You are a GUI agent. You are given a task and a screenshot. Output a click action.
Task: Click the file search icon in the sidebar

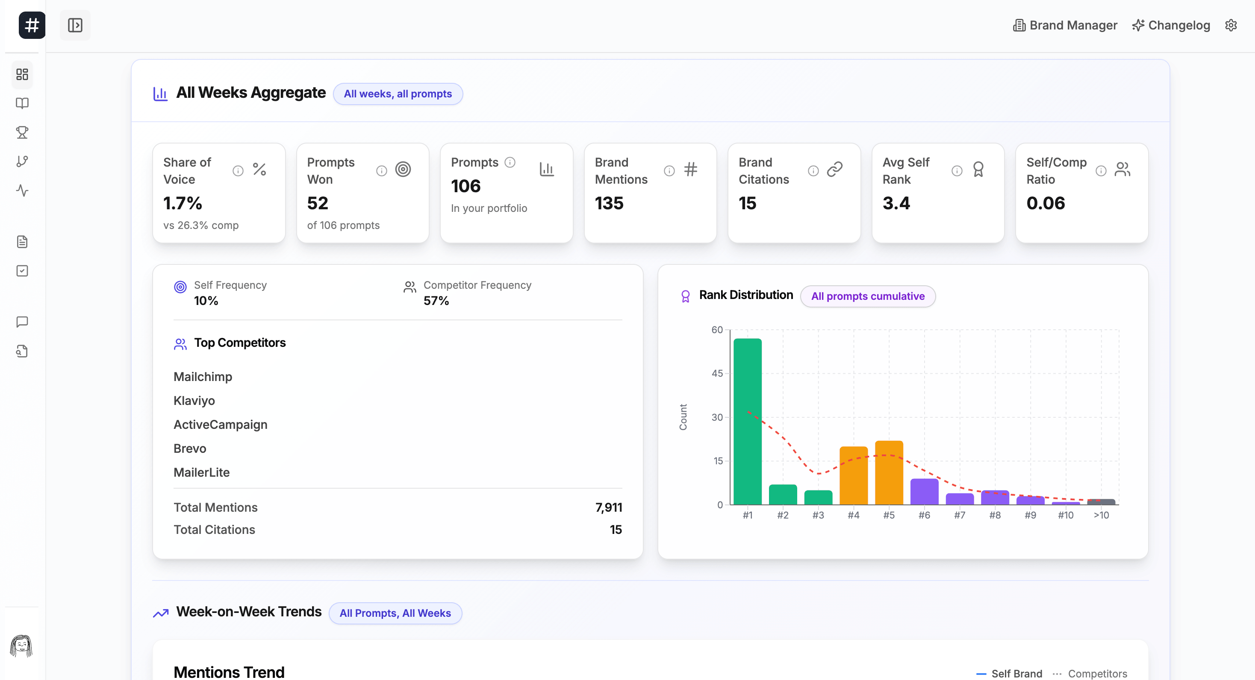coord(22,351)
